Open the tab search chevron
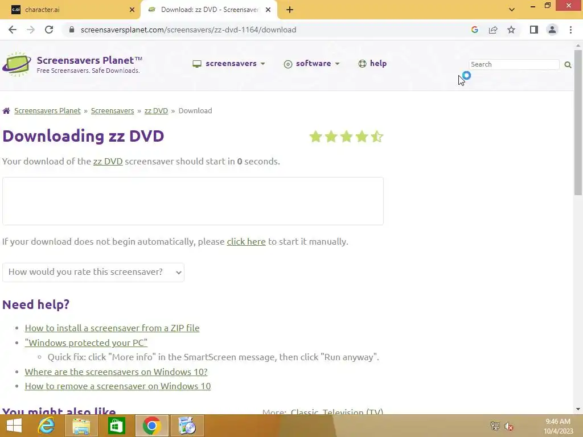This screenshot has height=437, width=583. pos(512,10)
